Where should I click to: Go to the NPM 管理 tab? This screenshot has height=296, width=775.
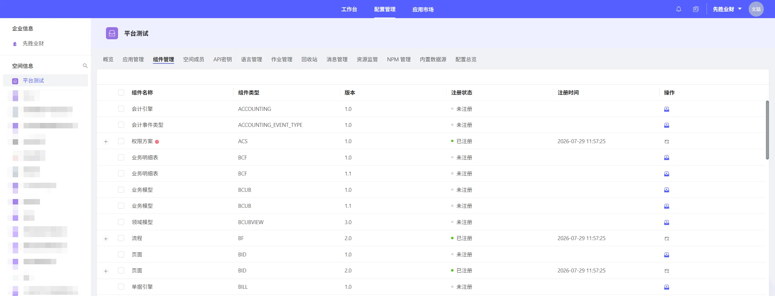coord(399,59)
